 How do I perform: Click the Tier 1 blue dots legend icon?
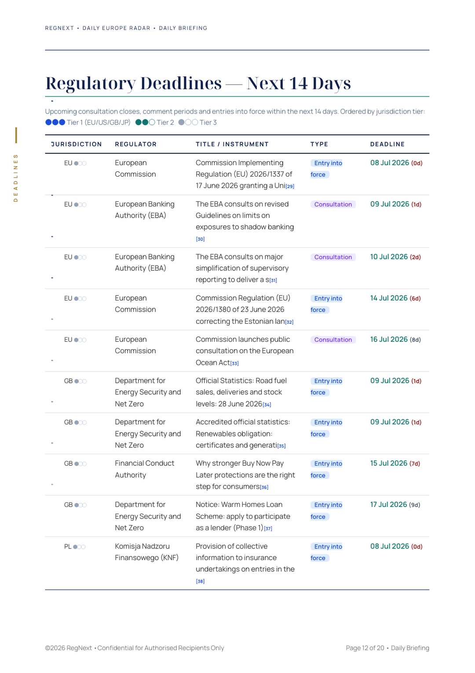coord(55,122)
